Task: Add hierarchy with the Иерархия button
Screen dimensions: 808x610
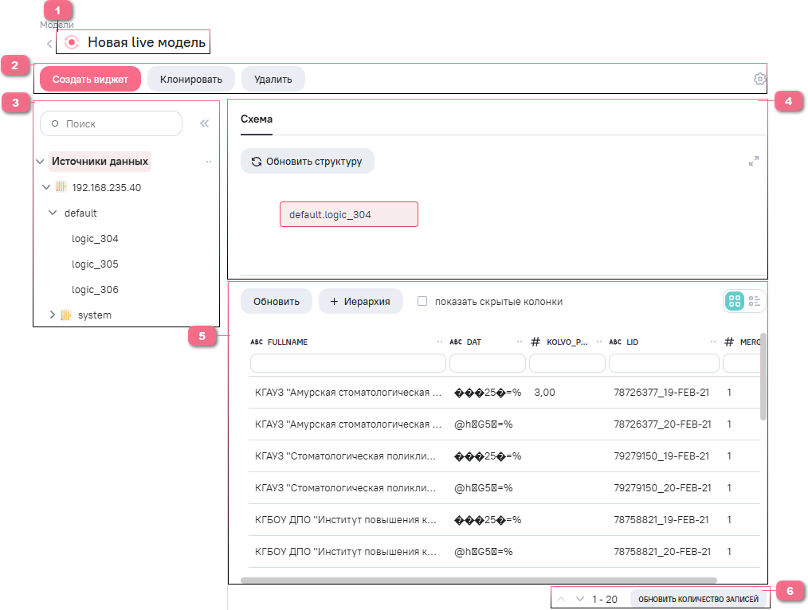Action: pyautogui.click(x=360, y=301)
